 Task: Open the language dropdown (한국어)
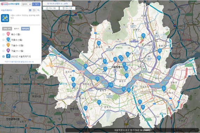pyautogui.click(x=26, y=4)
